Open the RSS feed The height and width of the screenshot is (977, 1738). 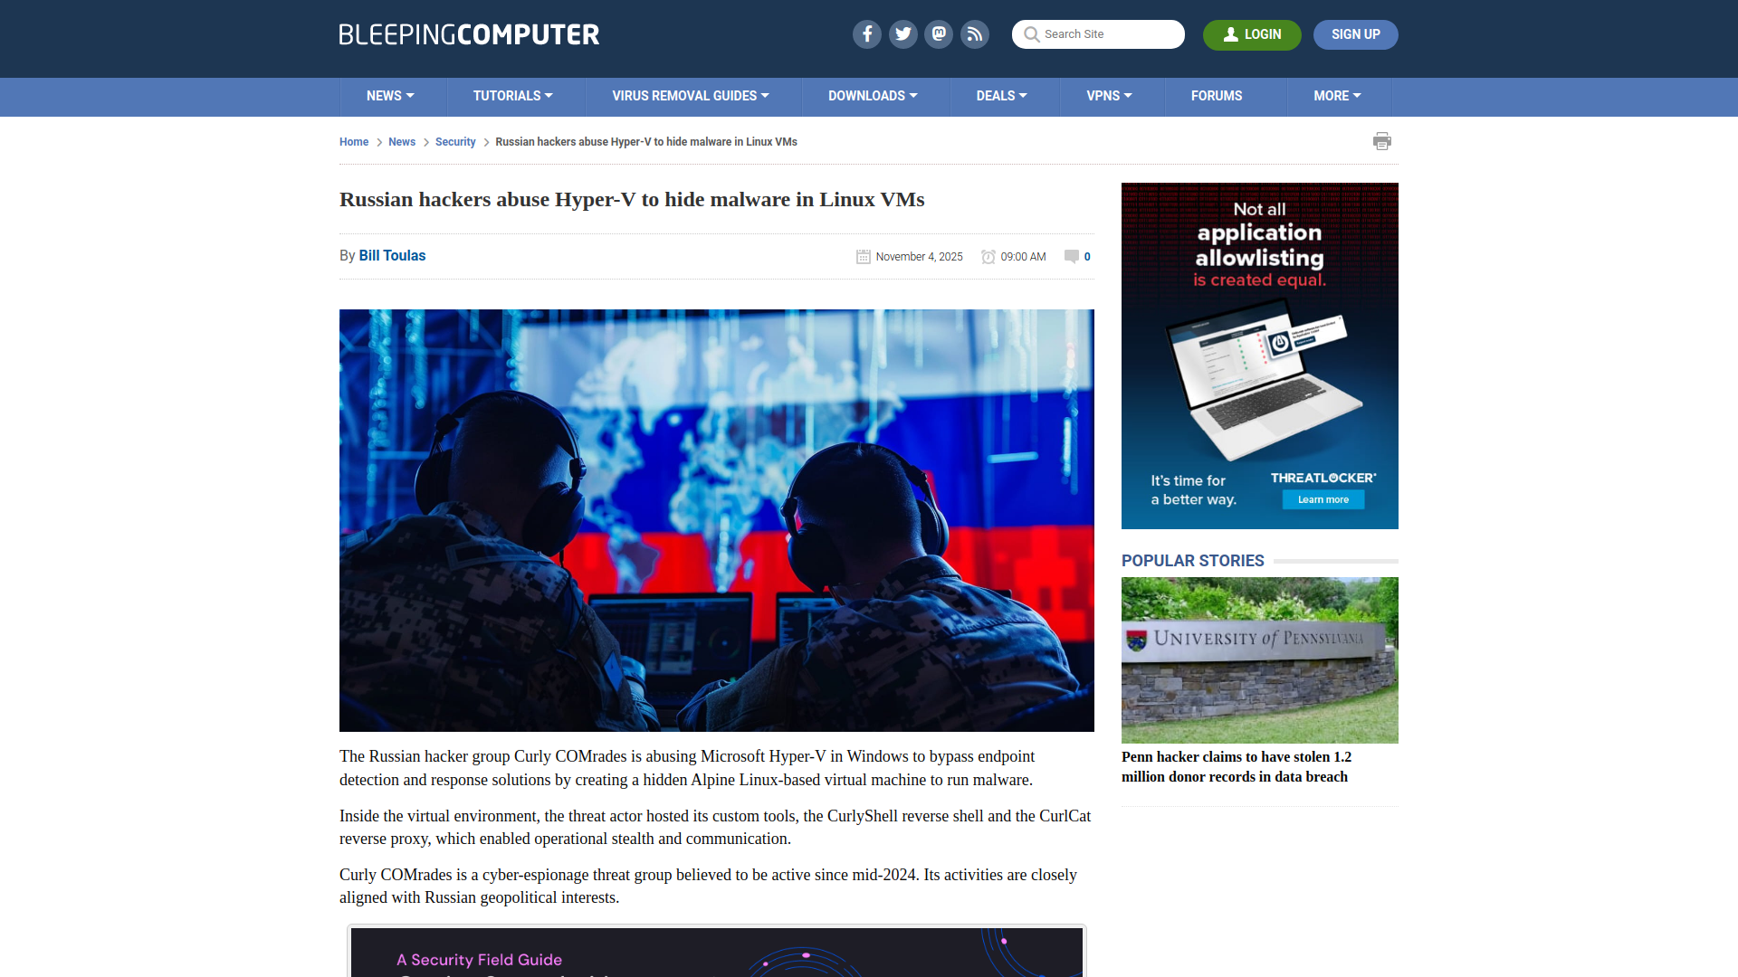[x=975, y=34]
